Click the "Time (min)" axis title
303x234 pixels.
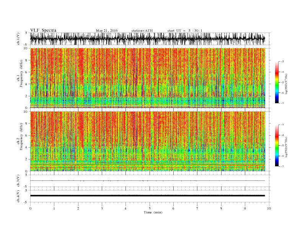tap(153, 212)
